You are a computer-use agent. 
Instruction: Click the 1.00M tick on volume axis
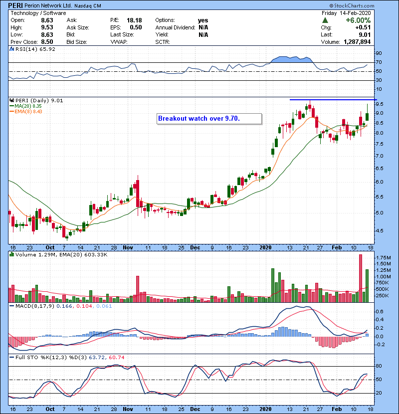[x=384, y=277]
